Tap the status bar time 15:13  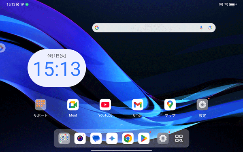[x=11, y=4]
